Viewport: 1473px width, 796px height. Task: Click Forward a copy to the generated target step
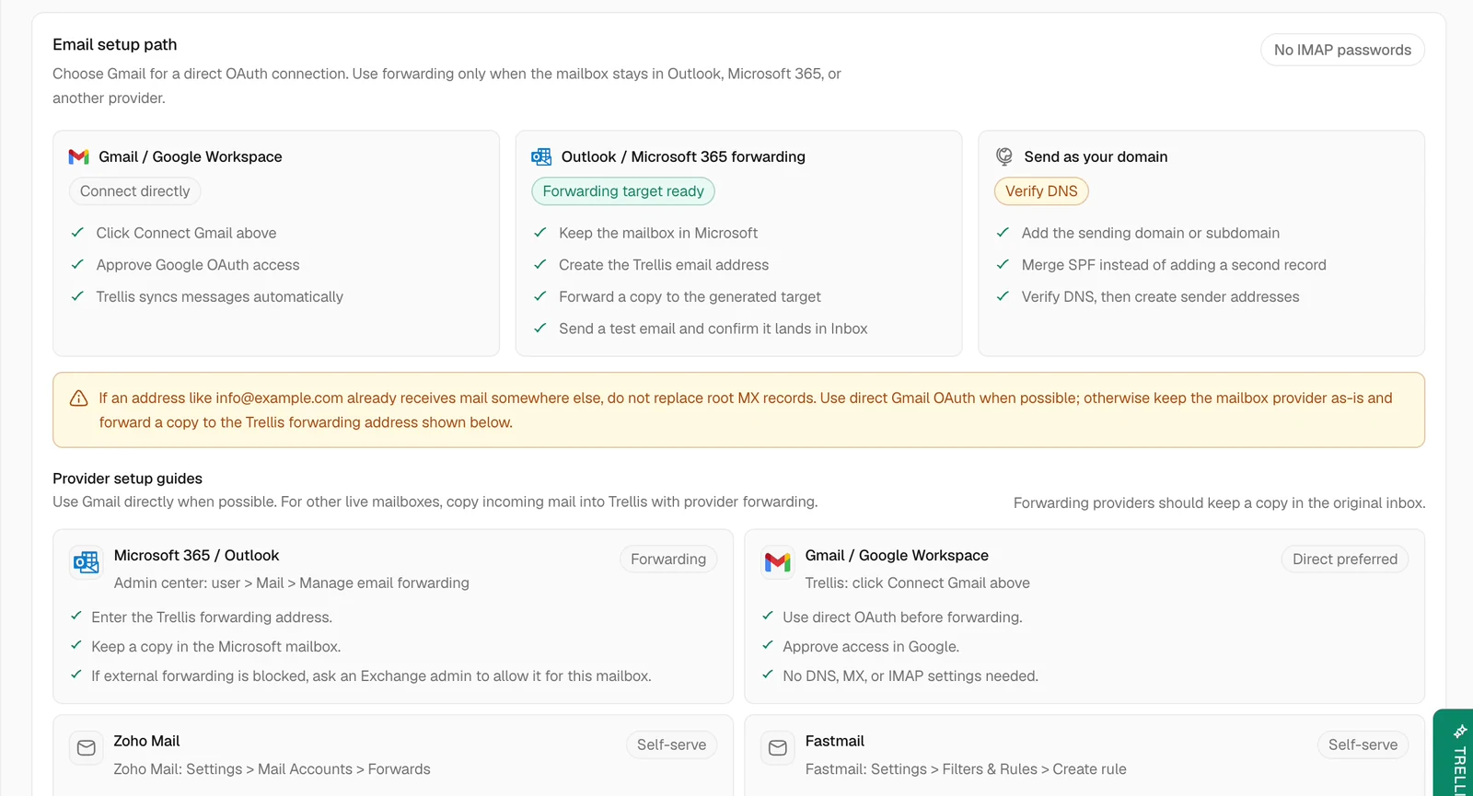pyautogui.click(x=690, y=297)
